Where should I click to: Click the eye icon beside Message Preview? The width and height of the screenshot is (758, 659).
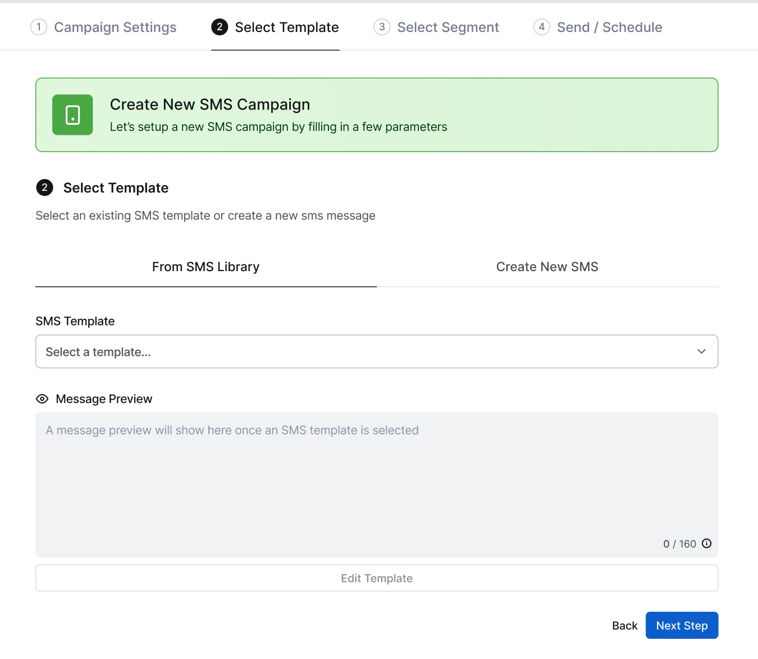[x=42, y=399]
